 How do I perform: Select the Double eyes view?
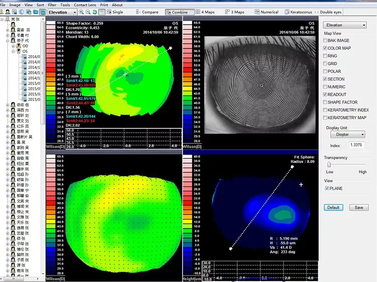click(x=330, y=12)
